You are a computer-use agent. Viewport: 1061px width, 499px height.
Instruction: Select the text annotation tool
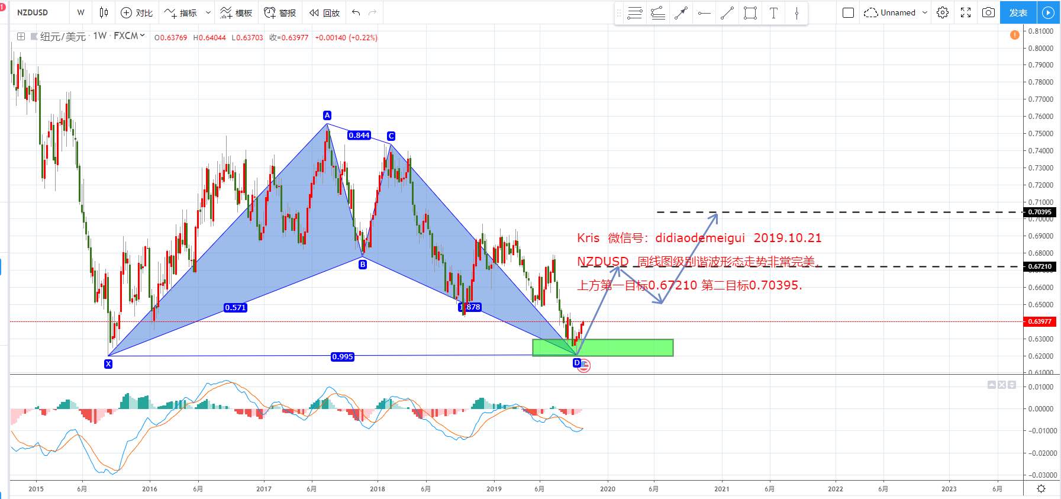773,13
